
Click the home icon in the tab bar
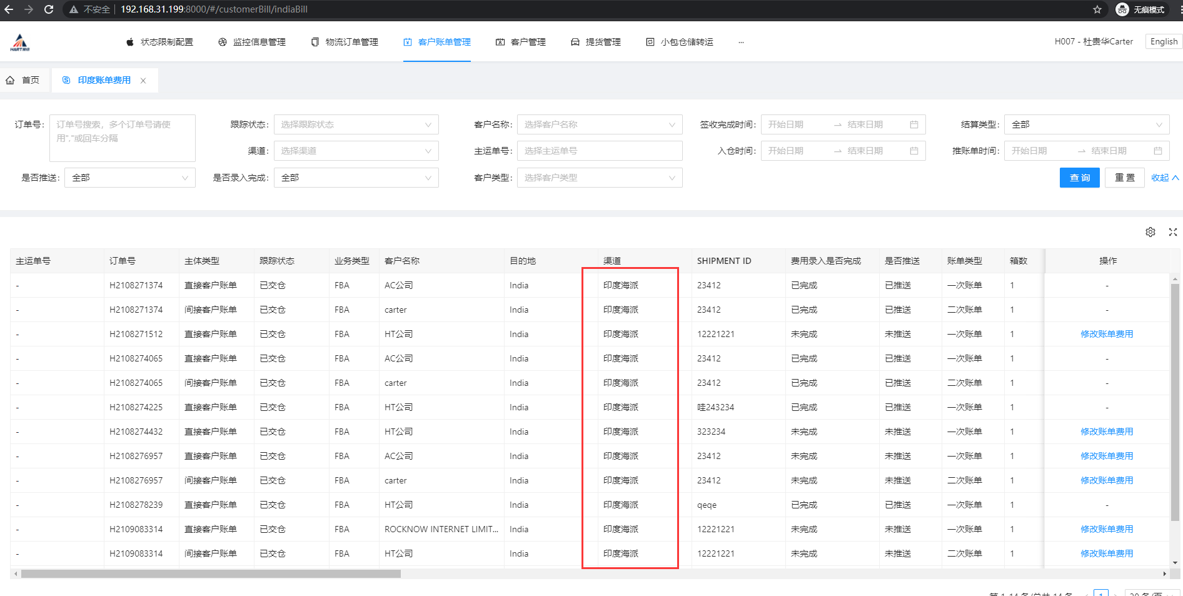click(x=11, y=80)
